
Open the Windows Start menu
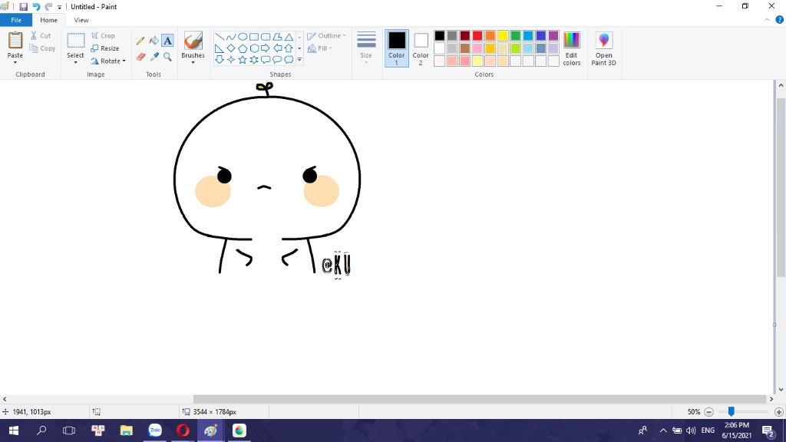[x=14, y=430]
